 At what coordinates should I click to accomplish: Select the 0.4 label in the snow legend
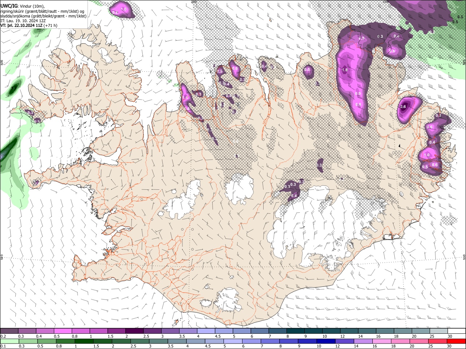pyautogui.click(x=39, y=336)
